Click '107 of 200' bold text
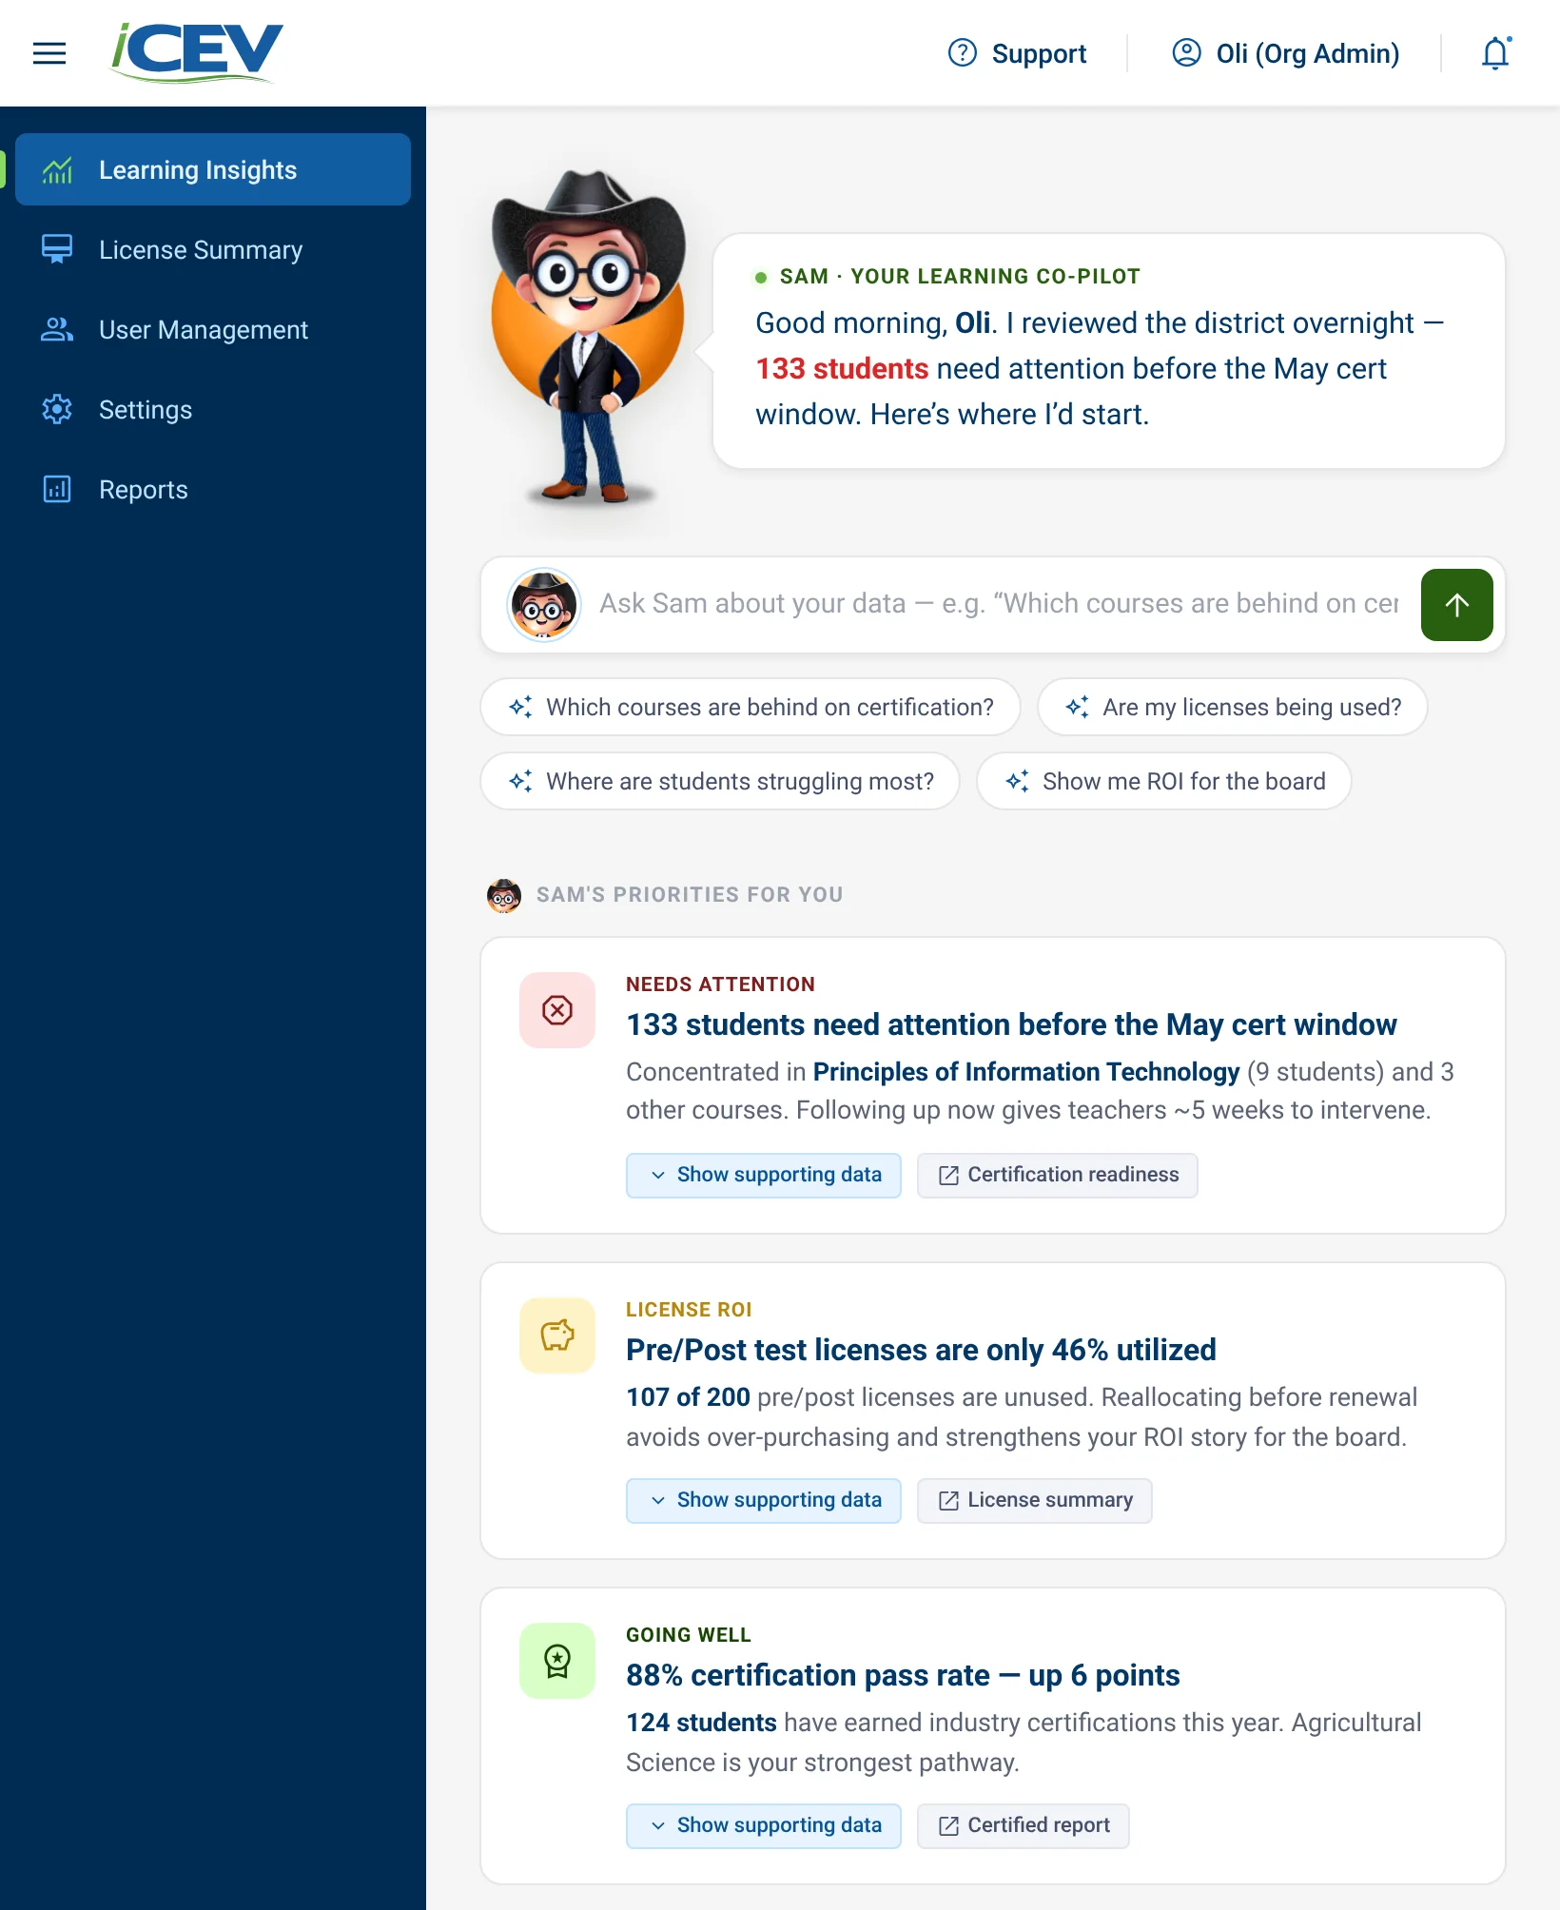The height and width of the screenshot is (1910, 1560). click(688, 1397)
